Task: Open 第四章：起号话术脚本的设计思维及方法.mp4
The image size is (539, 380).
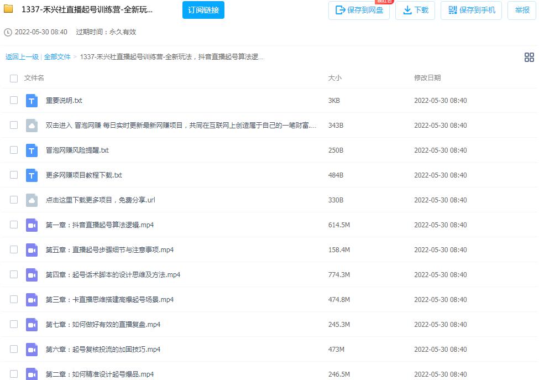Action: click(x=113, y=275)
